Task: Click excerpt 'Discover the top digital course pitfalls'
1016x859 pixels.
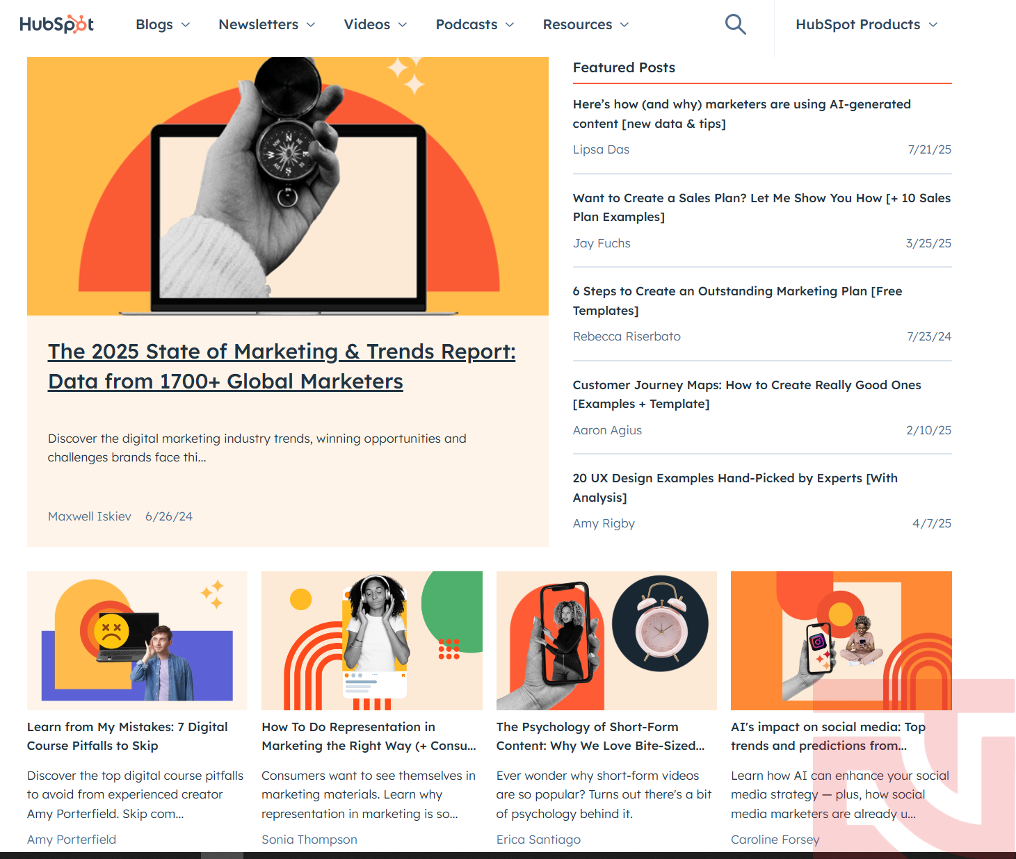Action: point(136,794)
